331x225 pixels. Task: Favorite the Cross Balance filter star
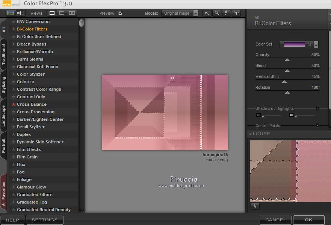[14, 104]
